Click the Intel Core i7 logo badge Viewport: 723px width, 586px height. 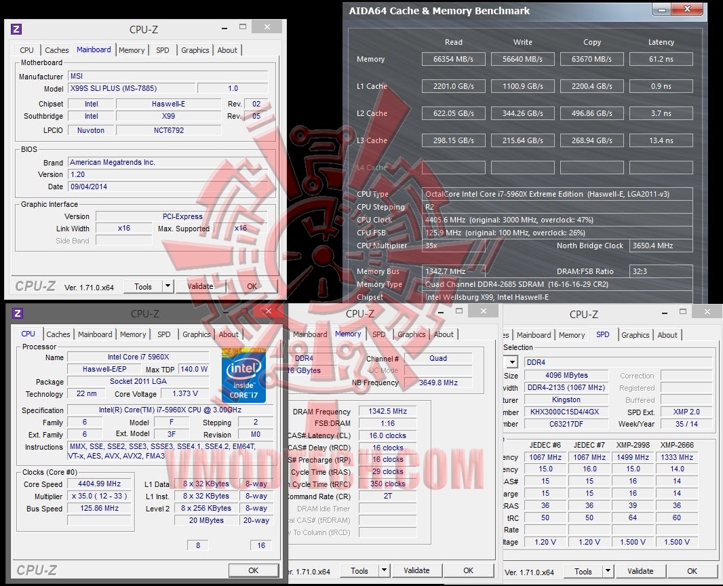243,376
